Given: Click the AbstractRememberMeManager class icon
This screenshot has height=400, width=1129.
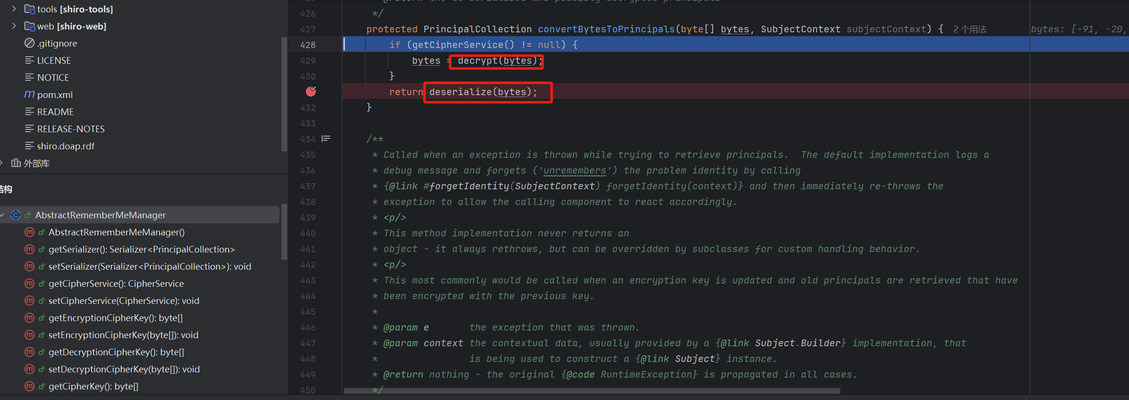Looking at the screenshot, I should pyautogui.click(x=16, y=215).
